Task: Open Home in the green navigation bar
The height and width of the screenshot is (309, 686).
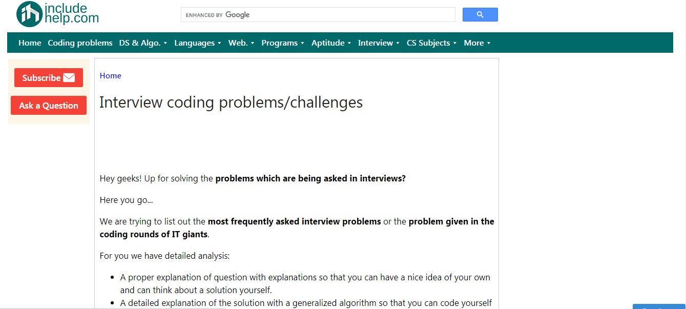Action: tap(30, 43)
